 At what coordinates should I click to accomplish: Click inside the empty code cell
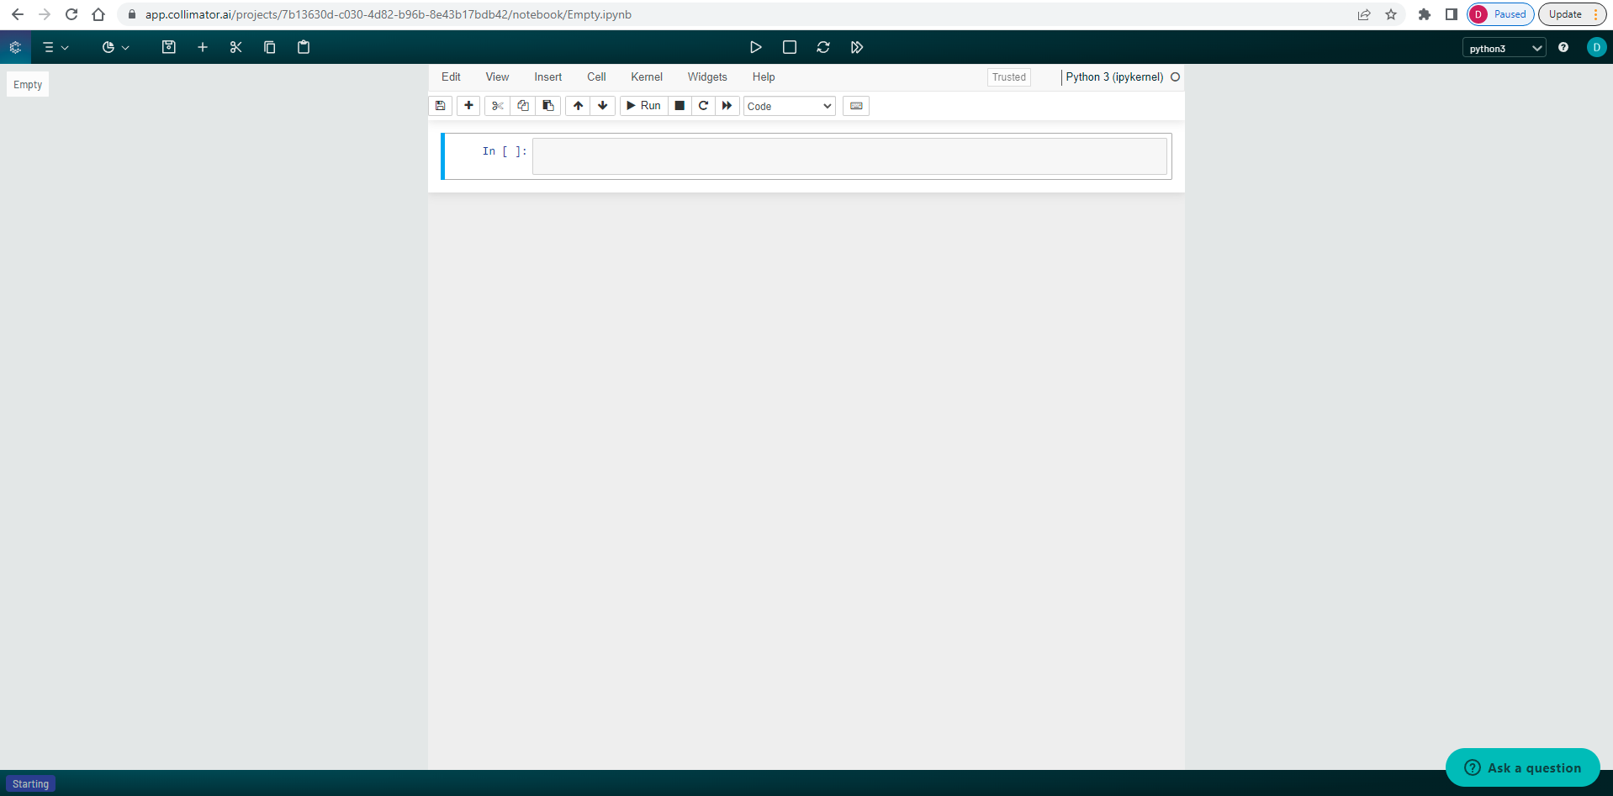pos(849,156)
